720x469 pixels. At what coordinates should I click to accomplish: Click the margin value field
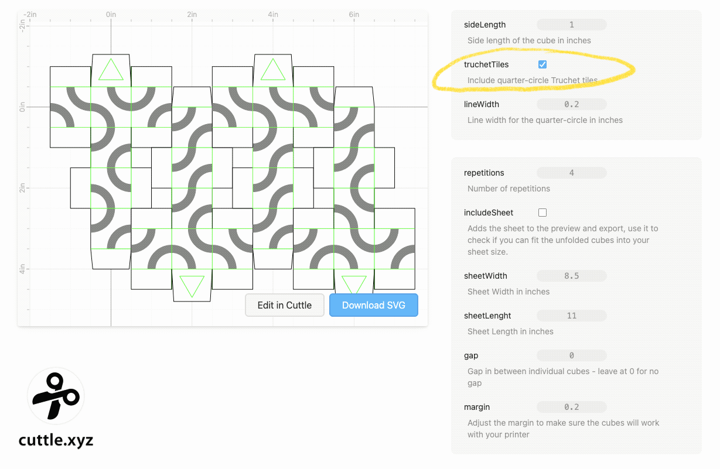(x=571, y=407)
